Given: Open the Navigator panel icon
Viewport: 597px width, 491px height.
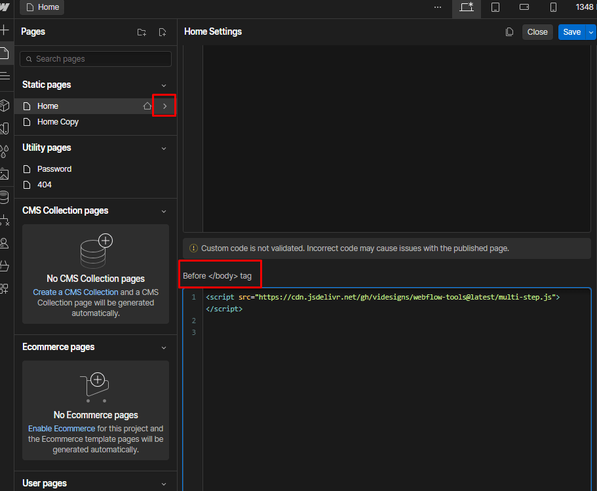Looking at the screenshot, I should click(5, 76).
